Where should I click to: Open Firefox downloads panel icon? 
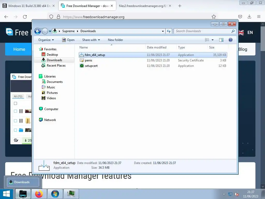pos(249,17)
